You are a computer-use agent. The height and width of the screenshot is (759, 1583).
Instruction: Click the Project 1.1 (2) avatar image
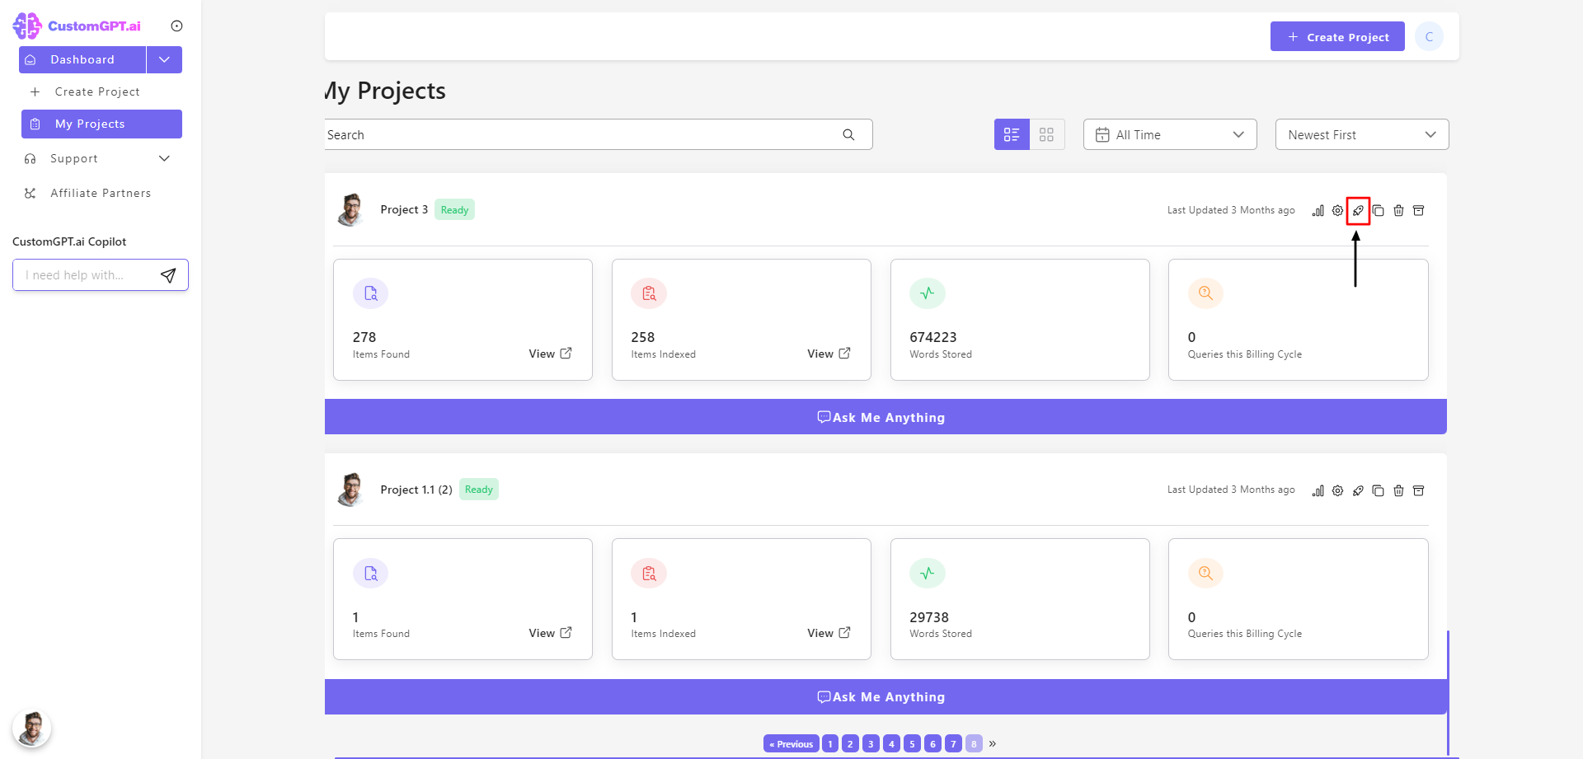351,490
